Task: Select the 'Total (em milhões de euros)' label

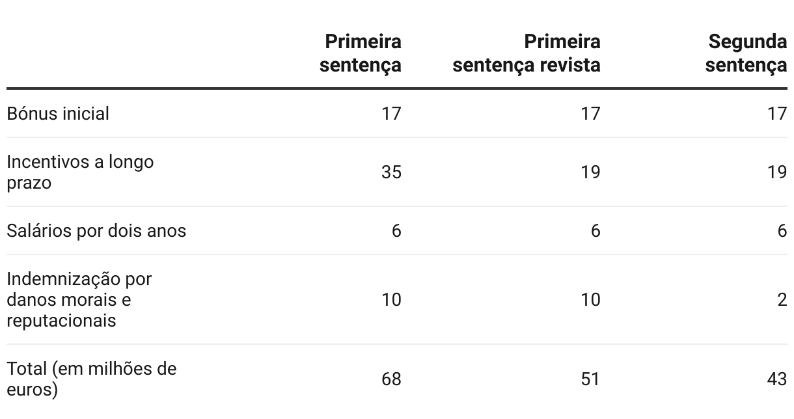Action: click(91, 379)
